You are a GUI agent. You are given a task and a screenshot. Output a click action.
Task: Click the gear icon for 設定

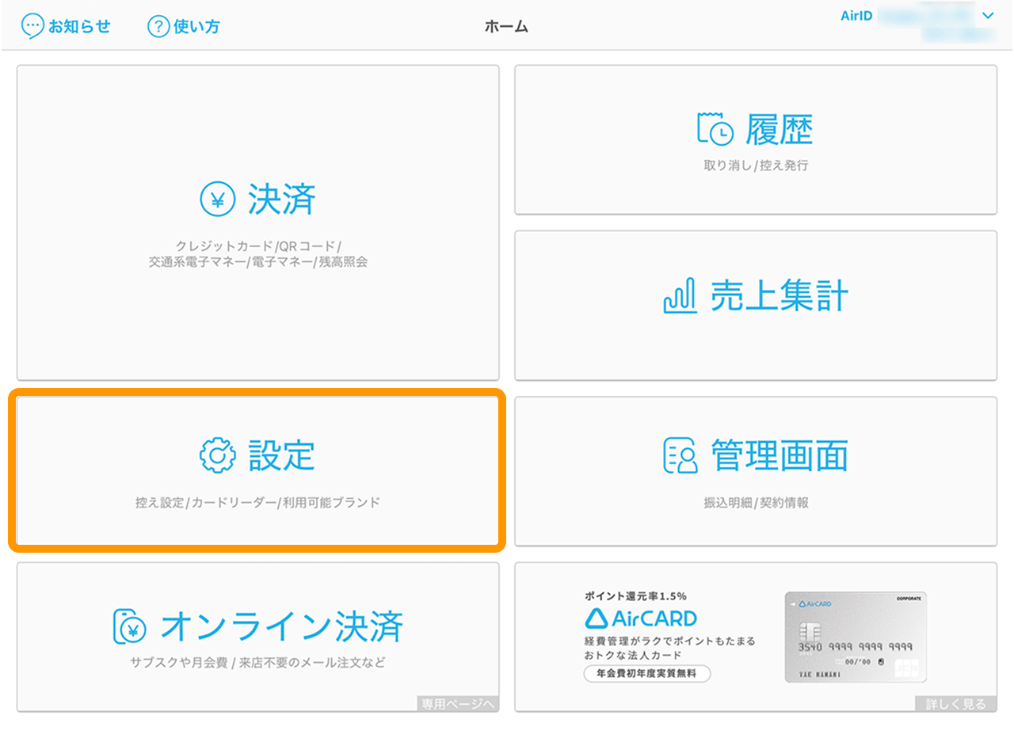click(x=215, y=455)
